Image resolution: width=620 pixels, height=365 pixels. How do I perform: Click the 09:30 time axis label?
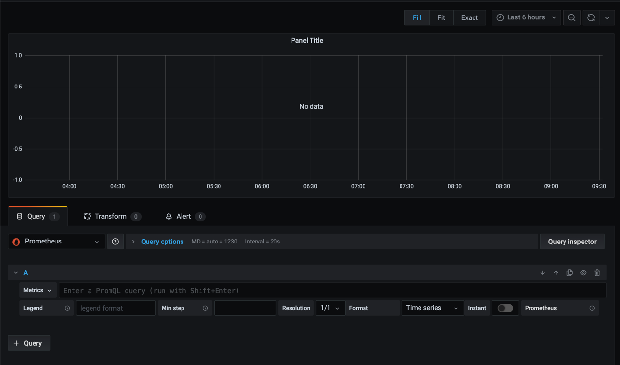(x=599, y=186)
